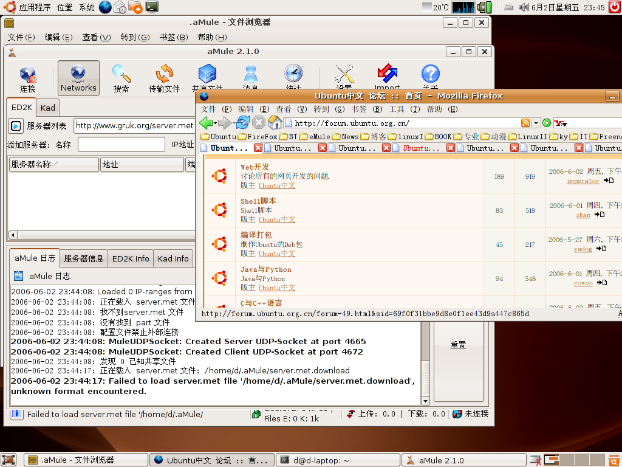Reload the page in Firefox
This screenshot has width=622, height=467.
(x=243, y=123)
